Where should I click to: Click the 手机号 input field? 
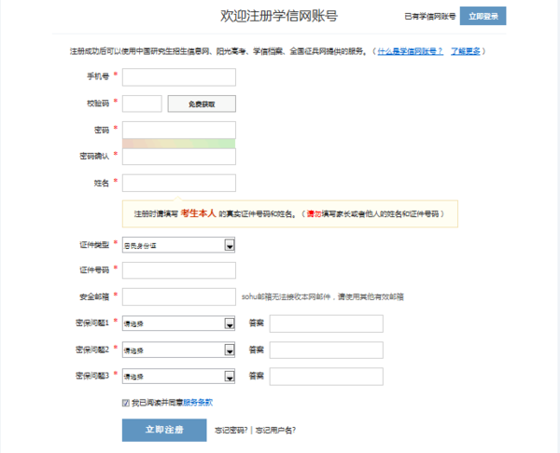178,77
